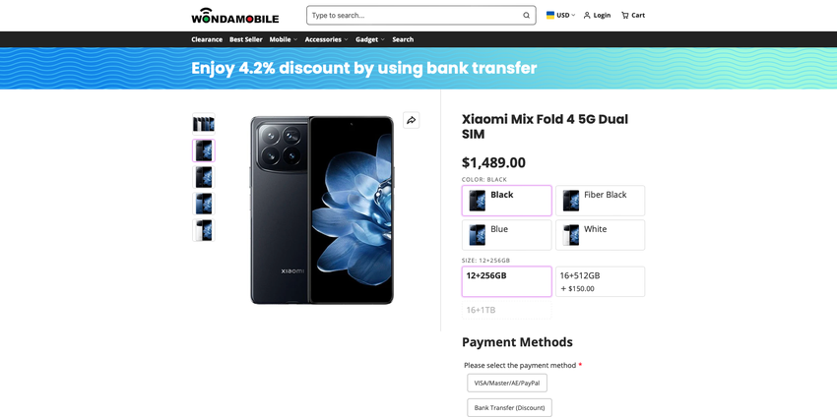Choose Bank Transfer (Discount) payment method
837x417 pixels.
509,407
